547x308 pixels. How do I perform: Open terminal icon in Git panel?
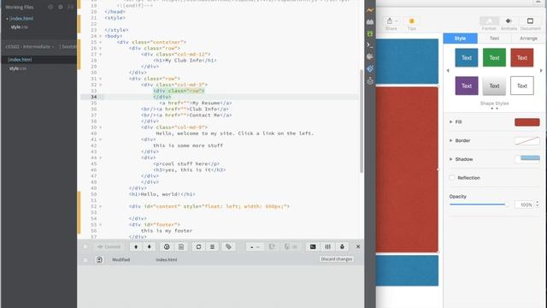click(313, 247)
